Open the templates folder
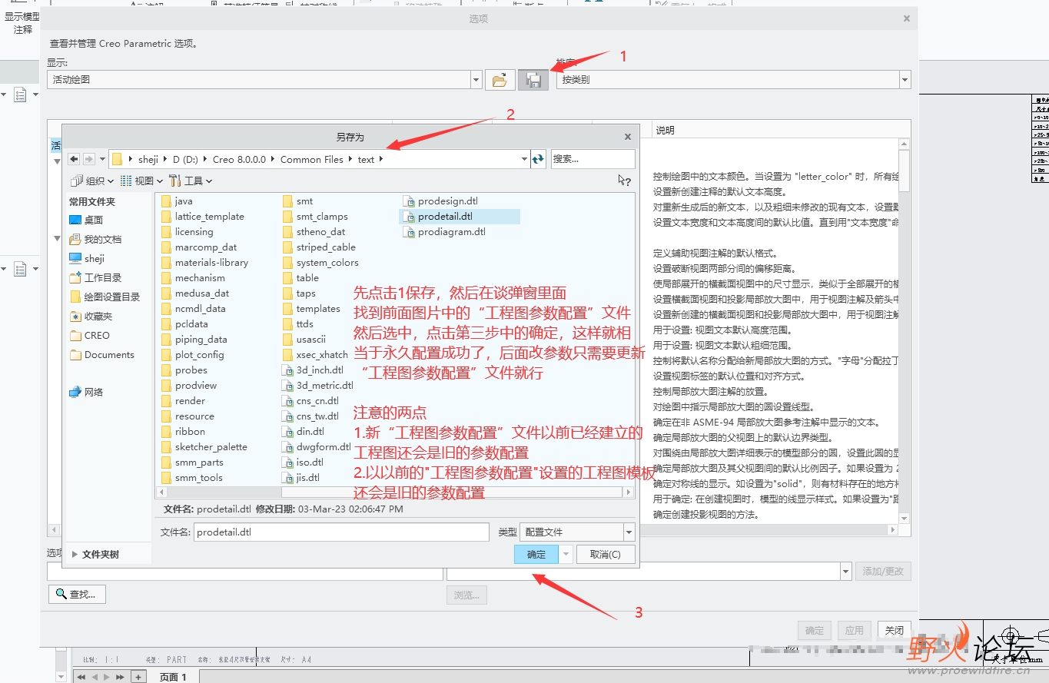The height and width of the screenshot is (683, 1049). pyautogui.click(x=311, y=309)
